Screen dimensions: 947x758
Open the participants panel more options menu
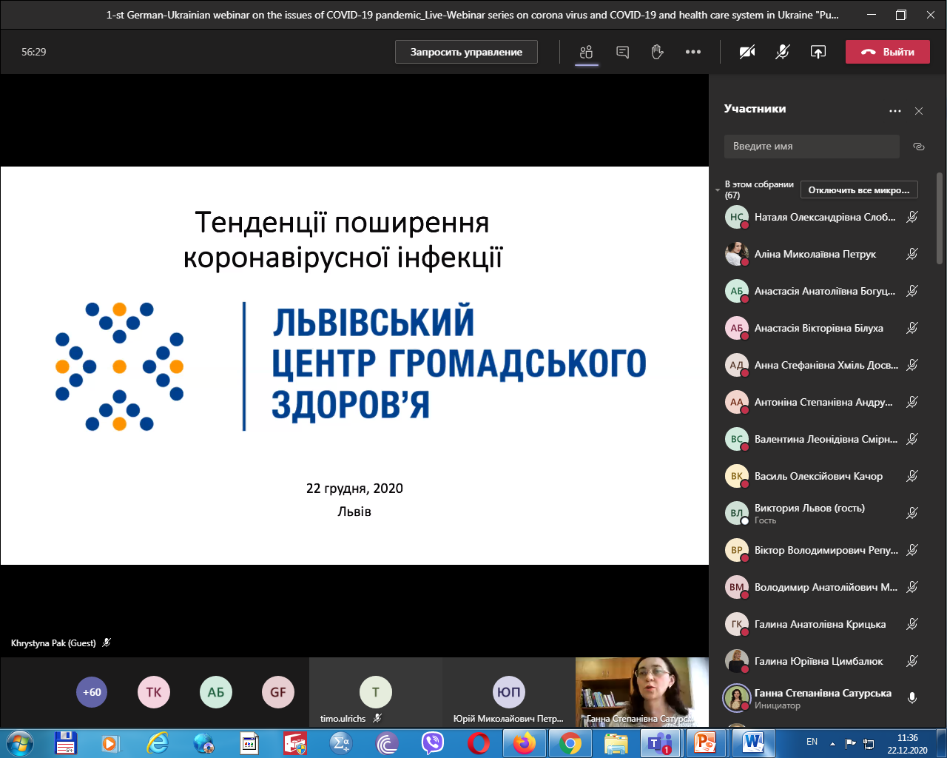tap(895, 111)
